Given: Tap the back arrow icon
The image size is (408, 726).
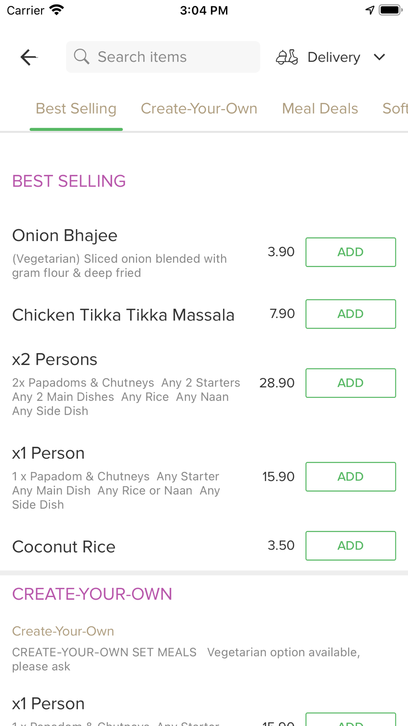Looking at the screenshot, I should [29, 57].
